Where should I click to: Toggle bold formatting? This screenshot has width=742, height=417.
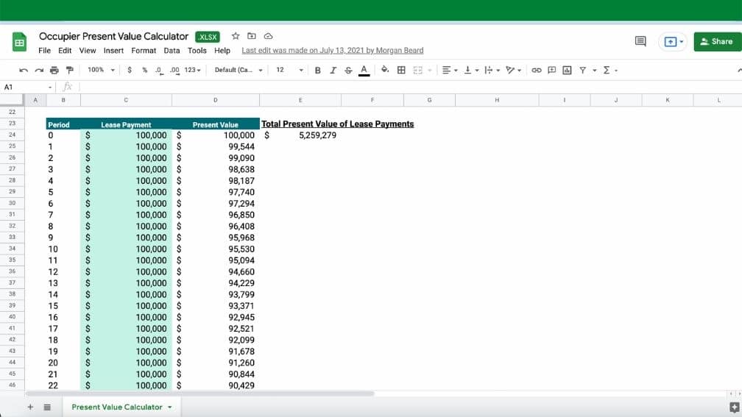317,71
